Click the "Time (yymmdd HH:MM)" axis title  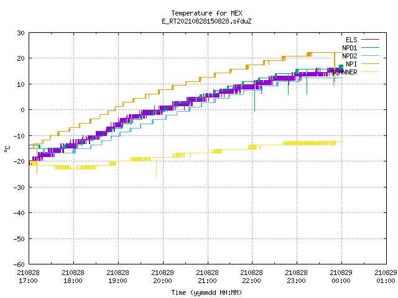(206, 292)
